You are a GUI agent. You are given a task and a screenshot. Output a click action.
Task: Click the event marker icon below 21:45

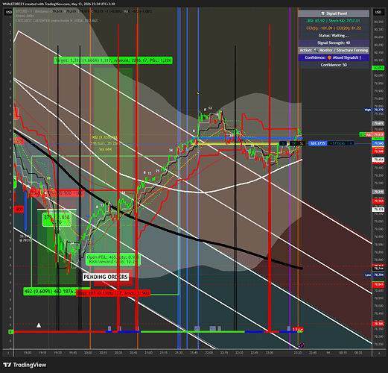197,328
